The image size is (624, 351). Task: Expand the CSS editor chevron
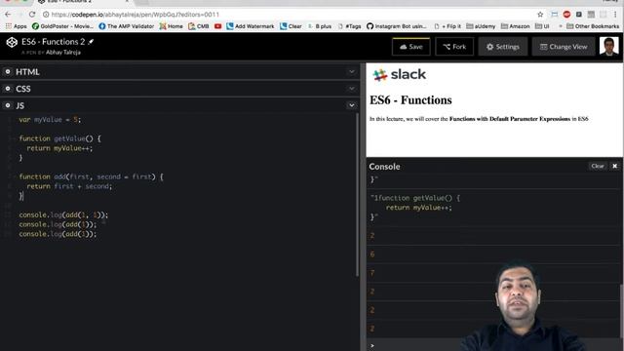[x=352, y=89]
